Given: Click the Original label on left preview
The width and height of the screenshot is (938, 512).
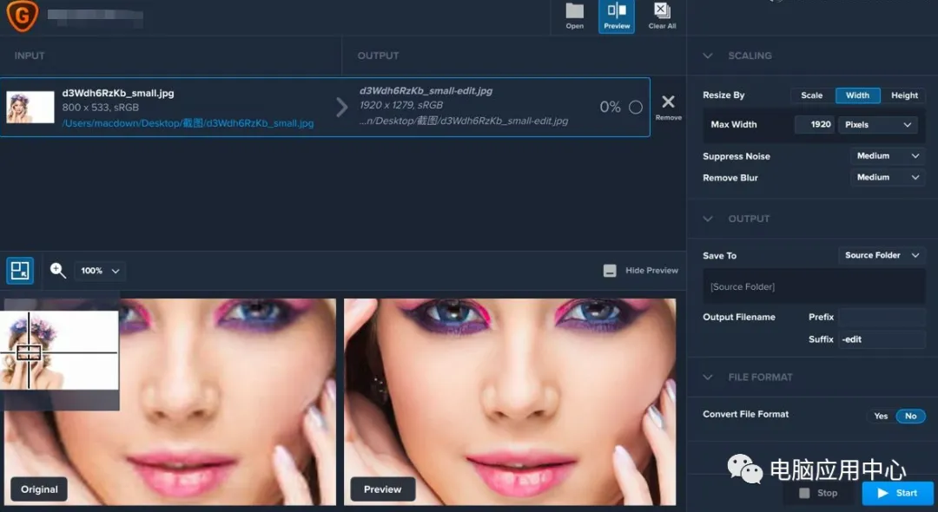Looking at the screenshot, I should [39, 489].
